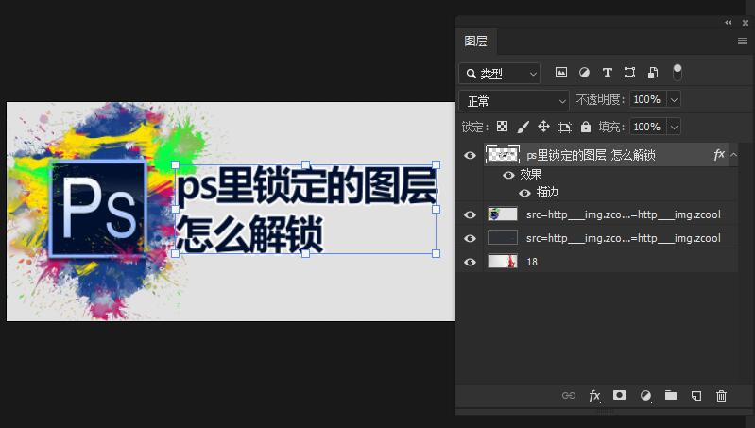Click the text layer name ps里锁定的图层 怎么解锁
The height and width of the screenshot is (428, 755).
pyautogui.click(x=591, y=155)
